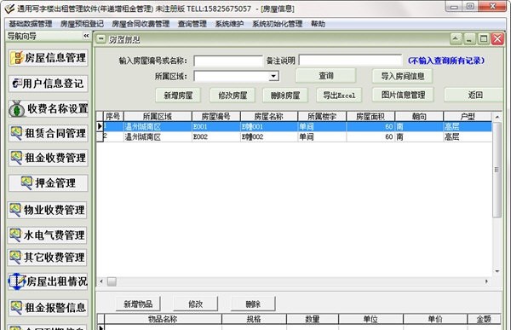Open 用户信息登记 in the sidebar

point(49,84)
